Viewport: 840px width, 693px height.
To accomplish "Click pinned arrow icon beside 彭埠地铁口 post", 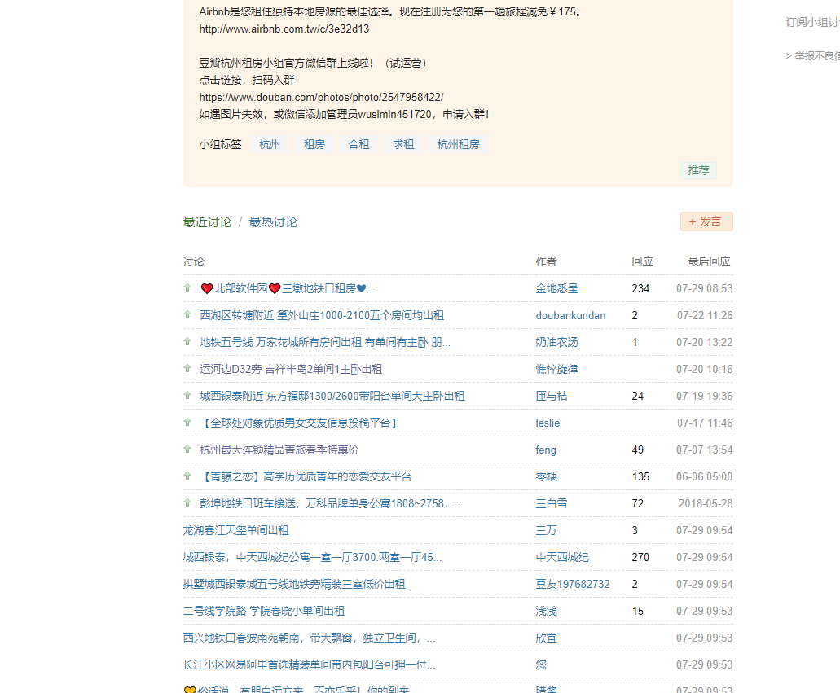I will (x=187, y=503).
